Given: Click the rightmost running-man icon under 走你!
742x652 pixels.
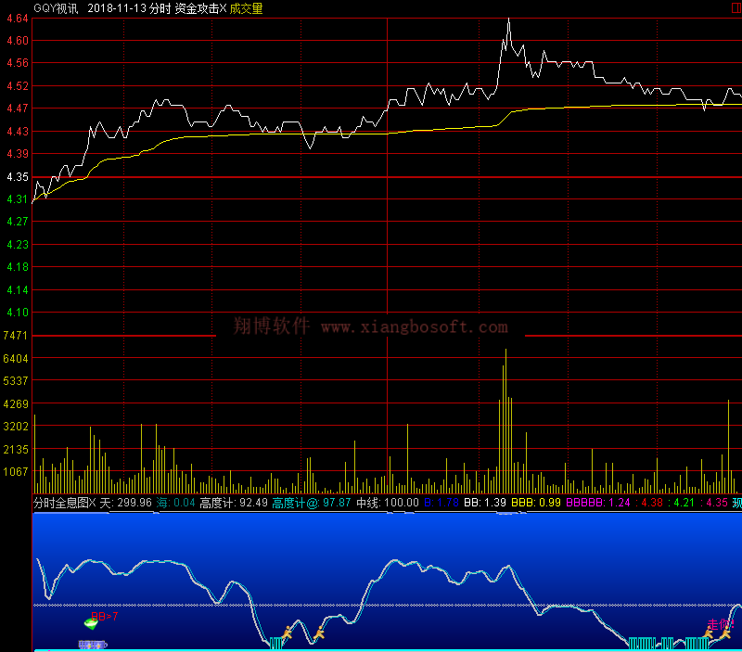Looking at the screenshot, I should [725, 633].
